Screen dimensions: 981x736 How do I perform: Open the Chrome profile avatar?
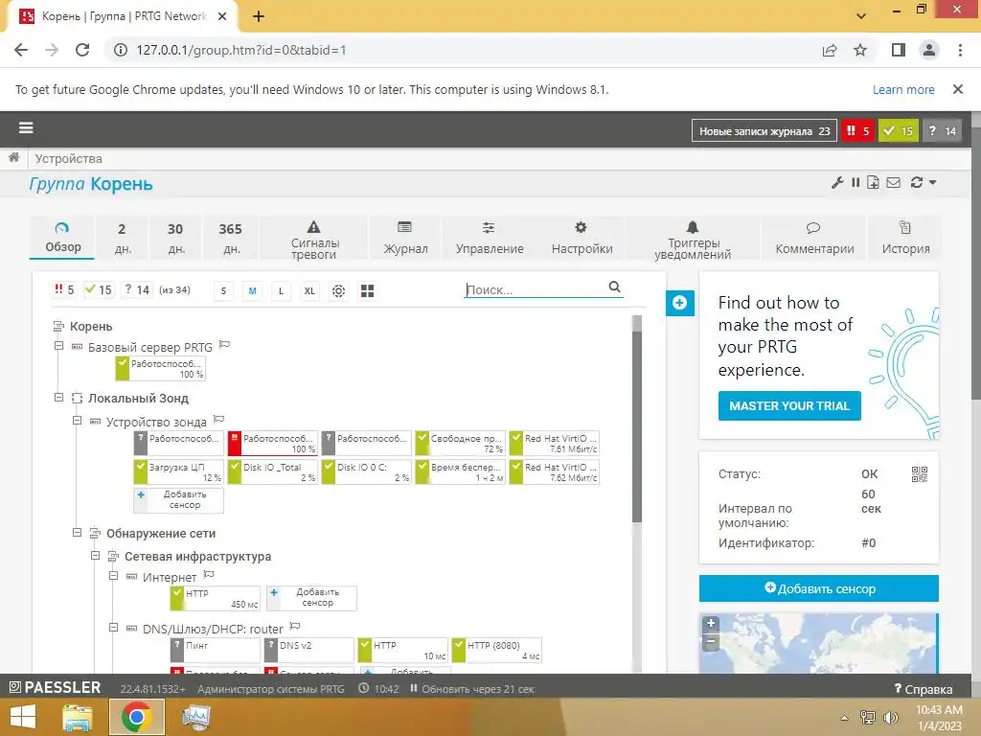(929, 50)
